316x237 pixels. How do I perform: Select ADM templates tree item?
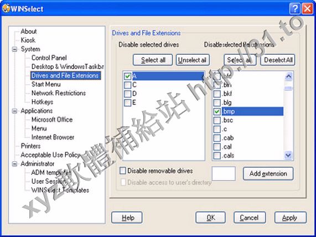pos(51,173)
